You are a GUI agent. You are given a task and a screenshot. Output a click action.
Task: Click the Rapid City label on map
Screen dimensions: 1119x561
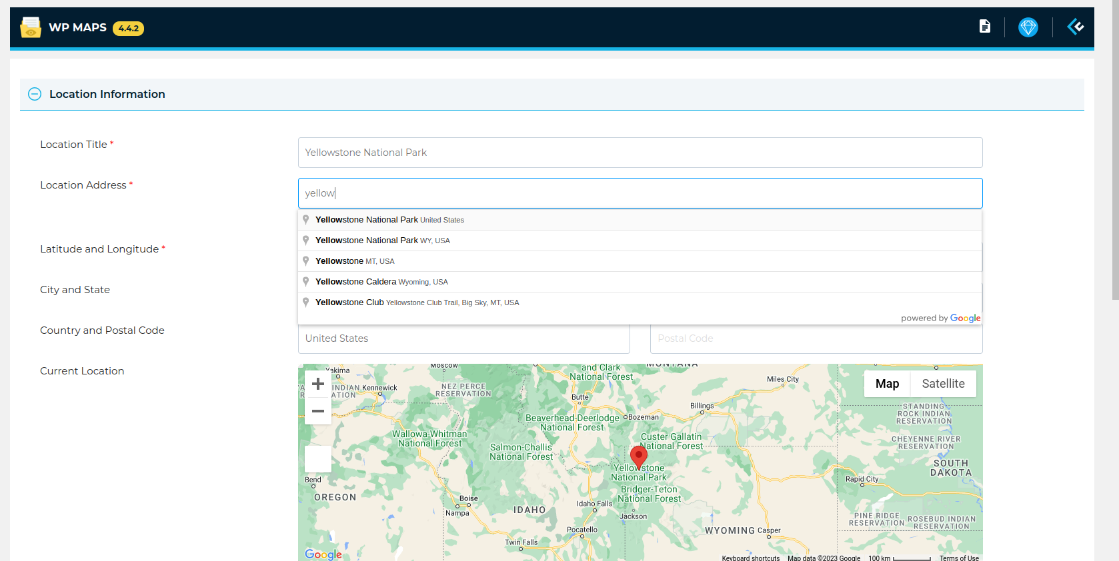[862, 479]
